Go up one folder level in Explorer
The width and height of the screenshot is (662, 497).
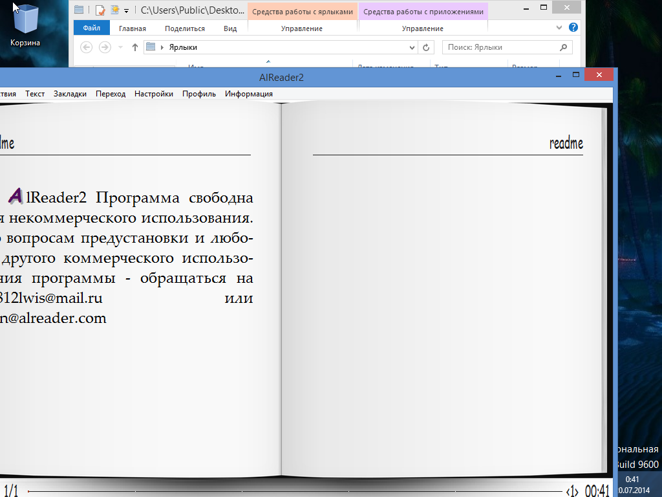tap(134, 47)
